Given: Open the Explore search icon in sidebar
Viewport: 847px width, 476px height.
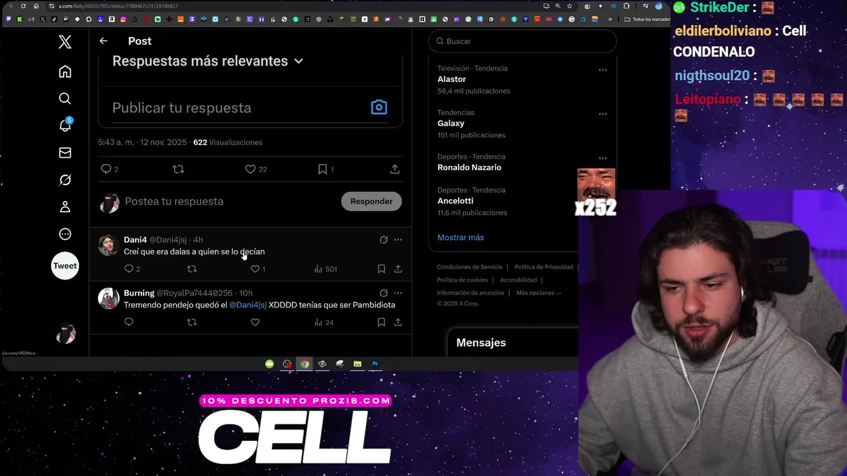Looking at the screenshot, I should tap(65, 99).
